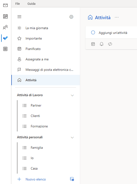Set task repeat with the loop icon

(110, 44)
